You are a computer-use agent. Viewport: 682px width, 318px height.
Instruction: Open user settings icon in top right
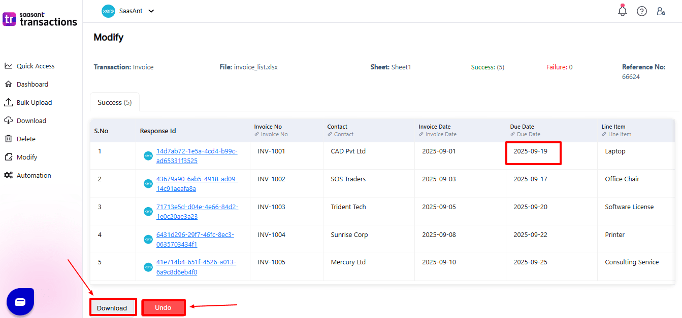(x=661, y=11)
